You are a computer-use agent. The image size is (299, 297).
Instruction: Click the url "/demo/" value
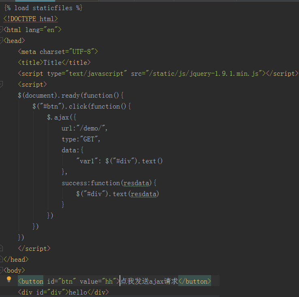point(91,128)
